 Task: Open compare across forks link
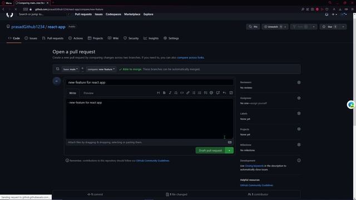coord(190,58)
